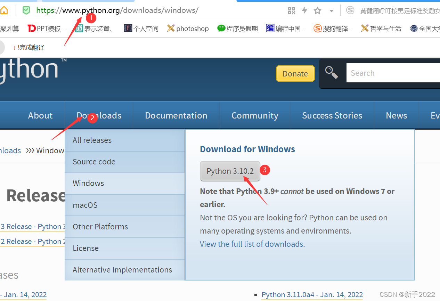This screenshot has height=301, width=440.
Task: Click the 已完成翻译 translation notice
Action: (x=29, y=48)
